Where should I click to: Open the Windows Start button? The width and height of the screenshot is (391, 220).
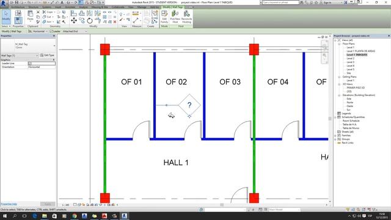(4, 216)
